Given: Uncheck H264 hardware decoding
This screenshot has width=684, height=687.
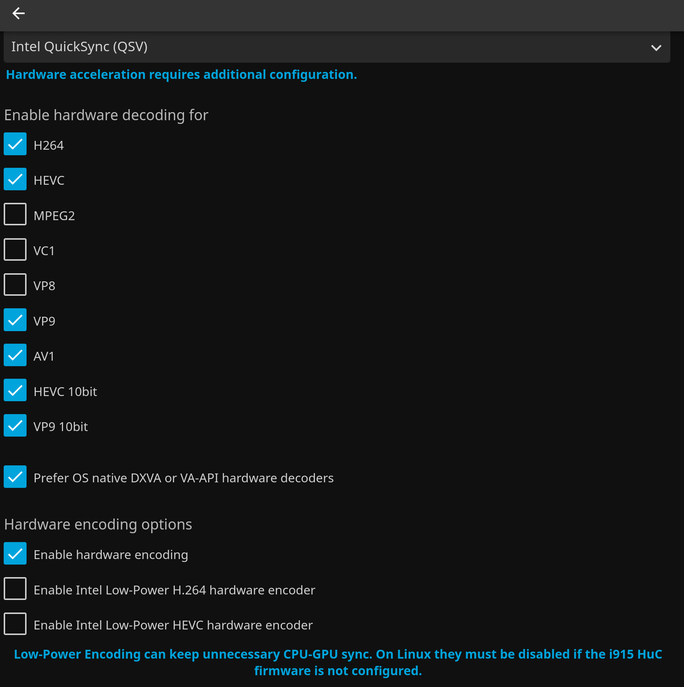Looking at the screenshot, I should point(15,144).
